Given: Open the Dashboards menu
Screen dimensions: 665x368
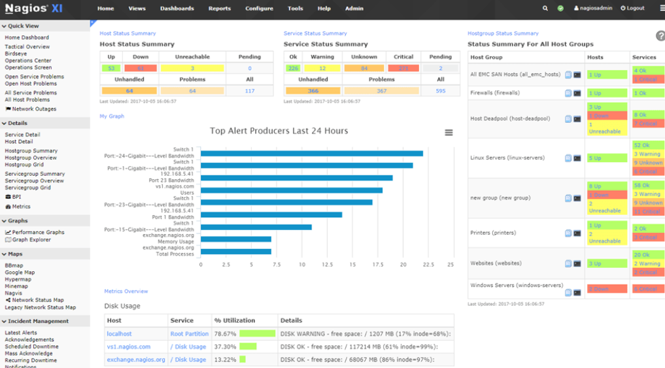Looking at the screenshot, I should tap(177, 8).
